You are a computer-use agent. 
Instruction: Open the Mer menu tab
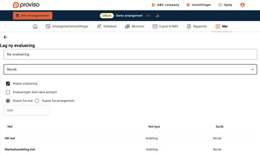[x=221, y=26]
